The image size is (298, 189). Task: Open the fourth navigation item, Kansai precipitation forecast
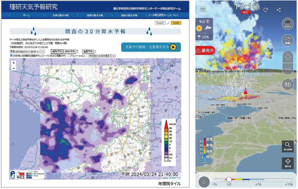(x=129, y=16)
